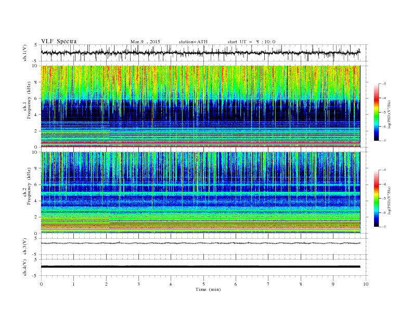The height and width of the screenshot is (319, 412).
Task: Click the ch.2 colorbar "log(PSD)(V²/Hz)" label
Action: [390, 200]
